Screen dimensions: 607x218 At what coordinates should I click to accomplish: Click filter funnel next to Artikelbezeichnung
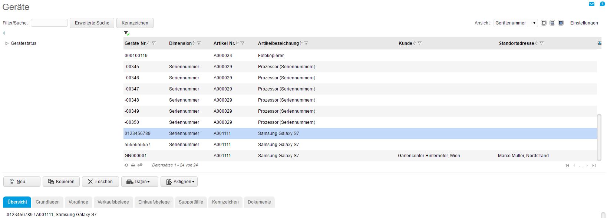(306, 43)
